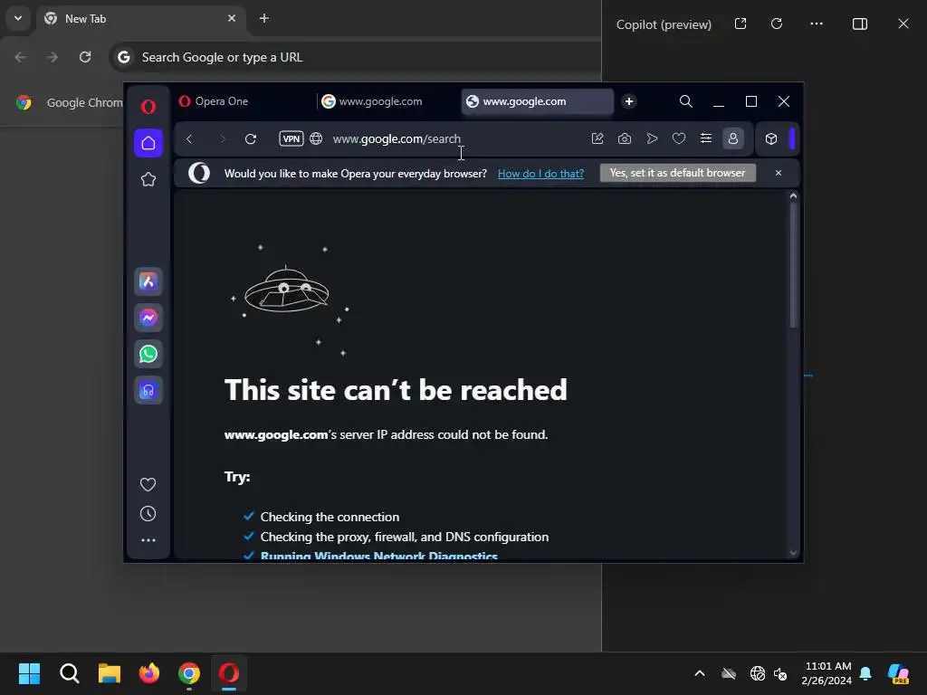Search tabs with the magnifier in Opera title bar
The image size is (927, 695).
coord(686,101)
